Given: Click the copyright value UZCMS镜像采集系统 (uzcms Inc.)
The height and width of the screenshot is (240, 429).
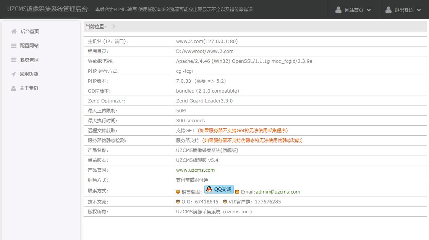Looking at the screenshot, I should point(214,212).
